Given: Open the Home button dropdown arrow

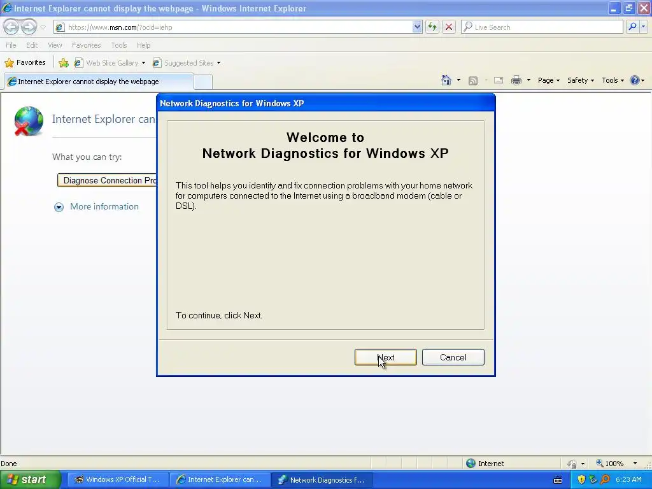Looking at the screenshot, I should coord(458,80).
